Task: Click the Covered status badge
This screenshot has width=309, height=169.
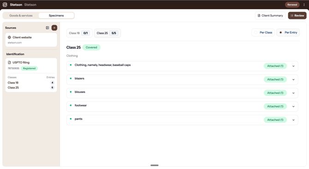Action: 91,47
